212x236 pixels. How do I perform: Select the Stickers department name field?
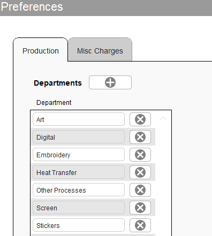(79, 225)
